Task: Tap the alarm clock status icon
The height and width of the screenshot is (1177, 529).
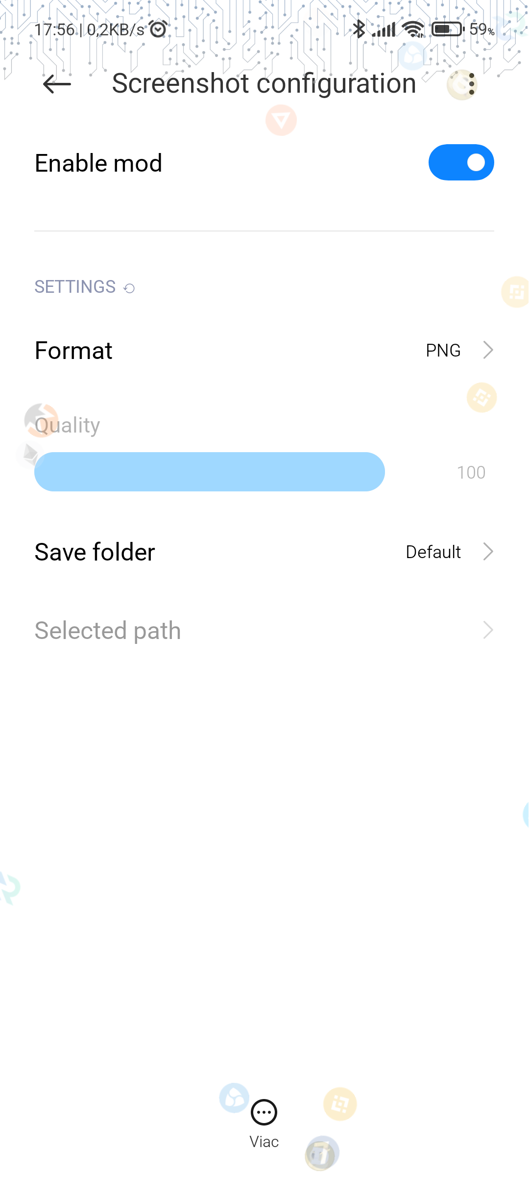Action: (158, 29)
